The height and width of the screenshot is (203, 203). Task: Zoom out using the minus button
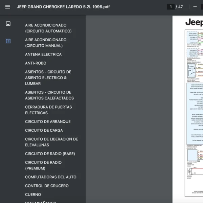point(195,7)
